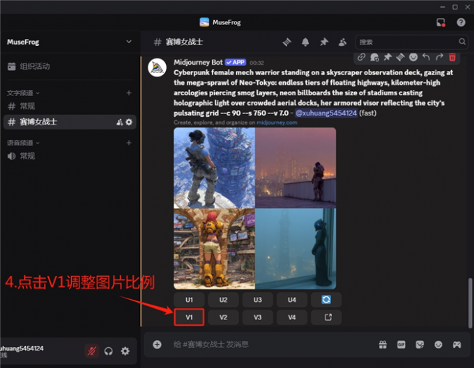Switch to the # 常规 text channel
This screenshot has height=368, width=474.
70,106
